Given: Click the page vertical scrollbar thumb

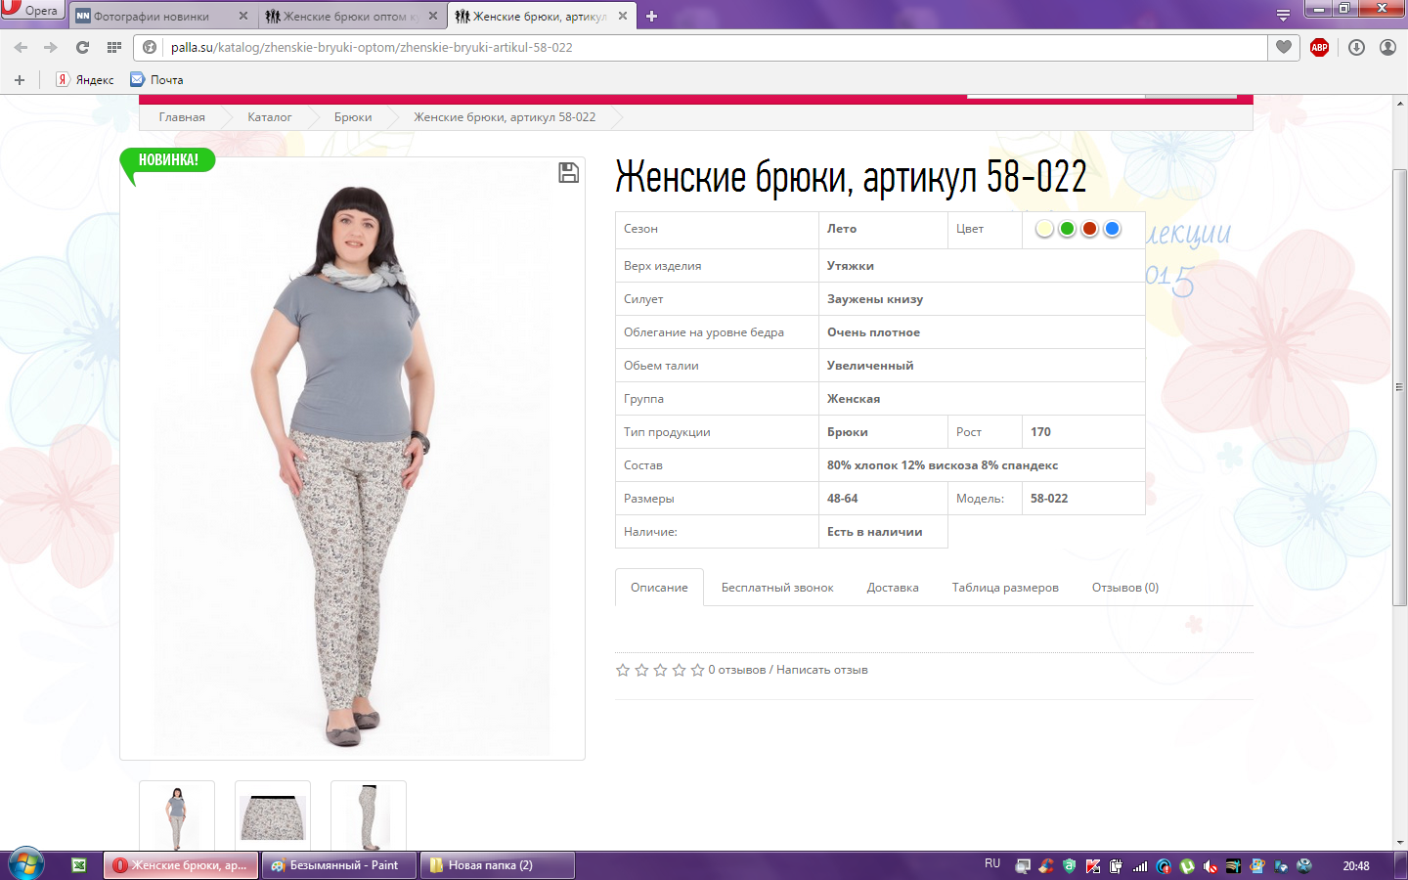Looking at the screenshot, I should coord(1400,387).
